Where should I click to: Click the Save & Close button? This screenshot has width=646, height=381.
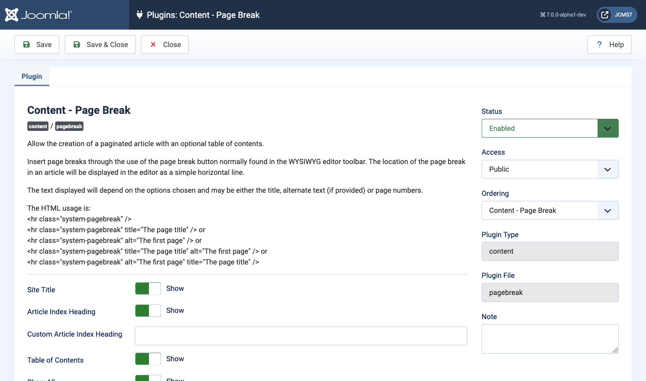point(100,45)
